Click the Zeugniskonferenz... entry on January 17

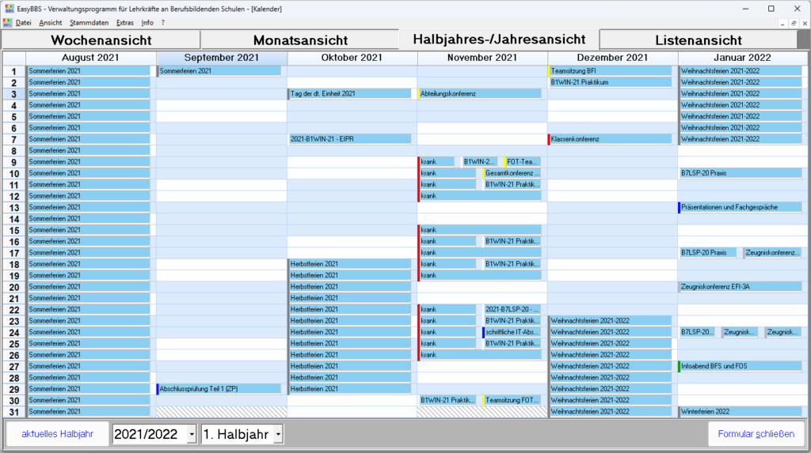[x=773, y=252]
